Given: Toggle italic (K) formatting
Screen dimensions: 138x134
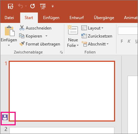Looking at the screenshot, I should tap(129, 41).
